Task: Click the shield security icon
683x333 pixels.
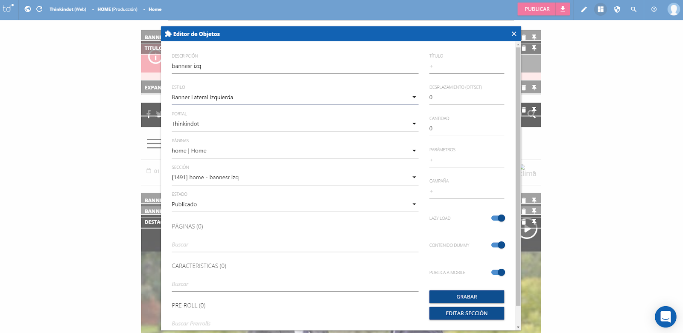Action: (x=617, y=9)
